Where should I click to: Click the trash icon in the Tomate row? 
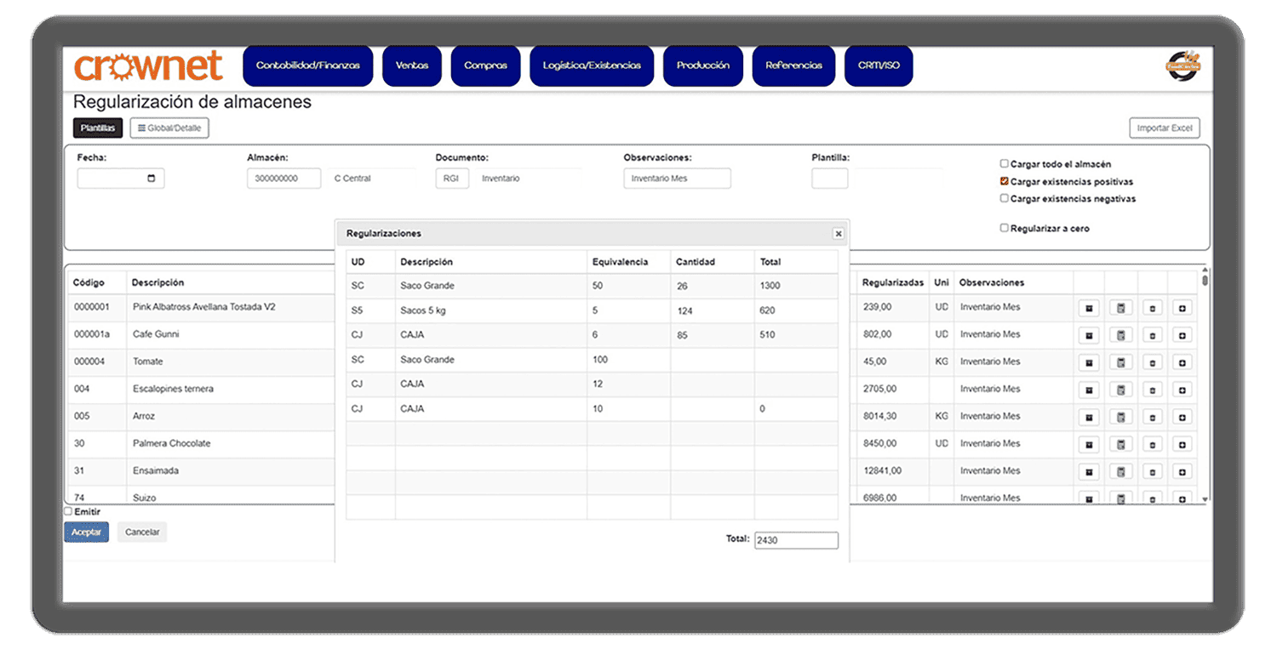point(1151,362)
